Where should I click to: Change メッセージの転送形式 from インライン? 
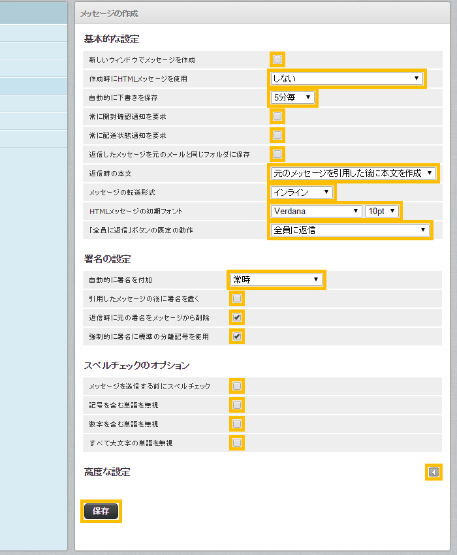point(302,192)
